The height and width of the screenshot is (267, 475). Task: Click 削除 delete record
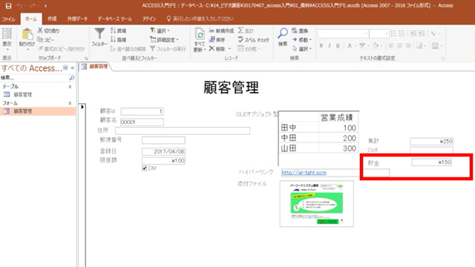click(x=217, y=49)
